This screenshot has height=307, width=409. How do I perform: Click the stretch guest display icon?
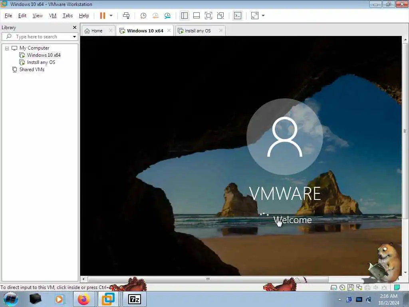255,16
